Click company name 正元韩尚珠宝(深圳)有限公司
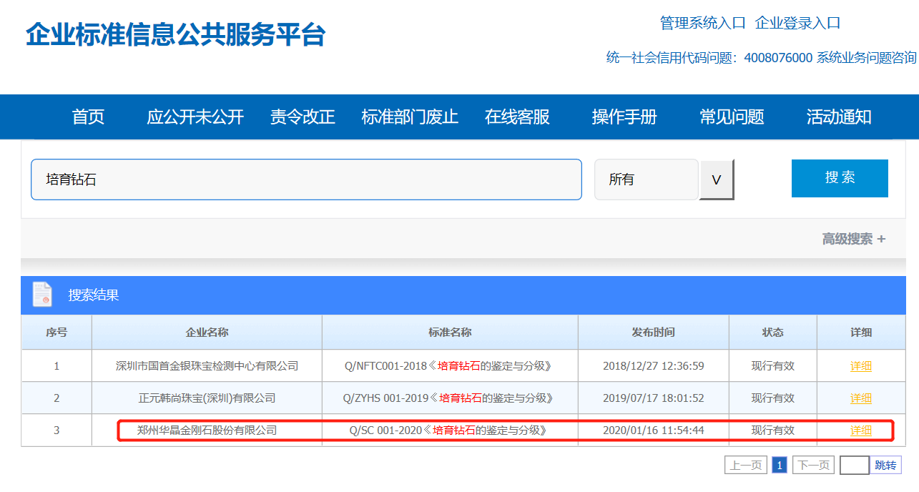 pos(207,398)
